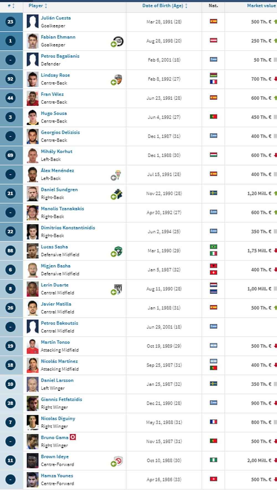Viewport: 277px width, 490px height.
Task: Click Hugo Sousa's portrait thumbnail
Action: [x=32, y=117]
